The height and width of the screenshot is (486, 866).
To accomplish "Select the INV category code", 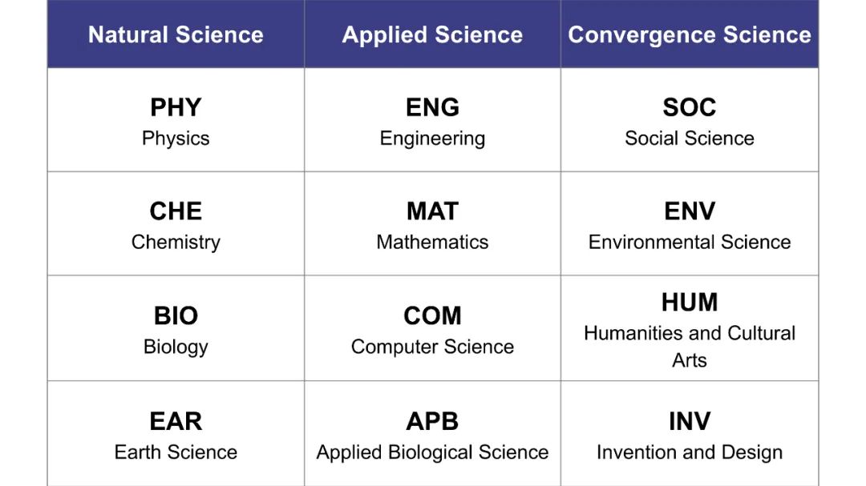I will point(690,421).
